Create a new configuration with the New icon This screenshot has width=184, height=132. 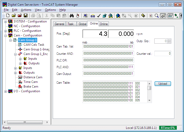point(8,15)
